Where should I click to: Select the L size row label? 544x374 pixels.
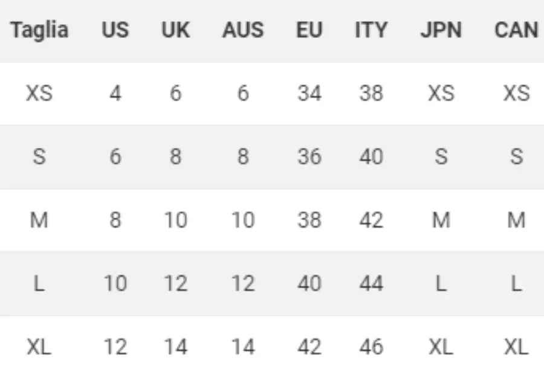point(39,283)
